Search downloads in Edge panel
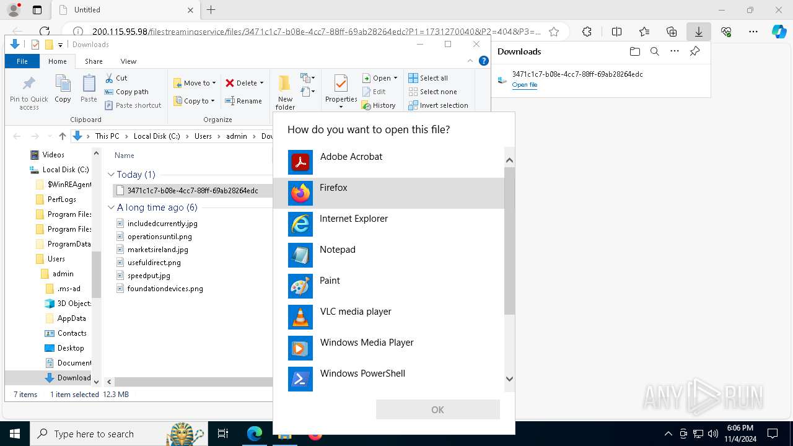 pos(654,51)
